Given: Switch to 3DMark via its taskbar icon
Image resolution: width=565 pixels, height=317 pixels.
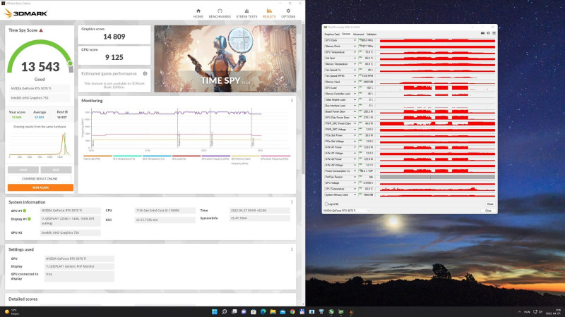Looking at the screenshot, I should point(350,311).
